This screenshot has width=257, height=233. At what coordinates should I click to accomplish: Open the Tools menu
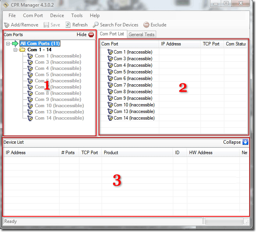[77, 16]
